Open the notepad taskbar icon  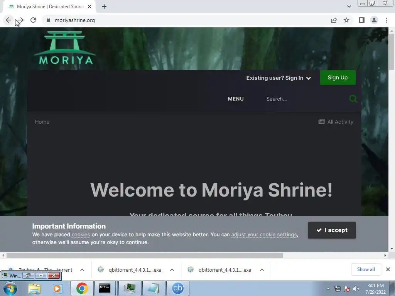[x=154, y=288]
